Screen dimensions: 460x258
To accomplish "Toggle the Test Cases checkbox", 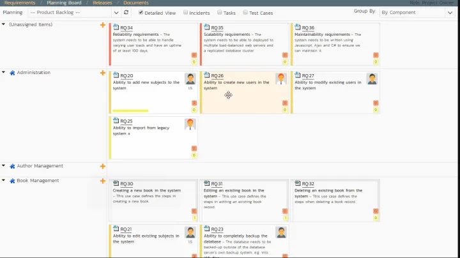I will coord(245,12).
